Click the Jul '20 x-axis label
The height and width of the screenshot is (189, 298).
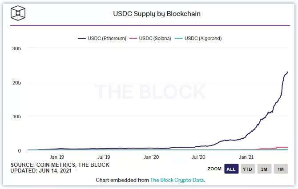(x=198, y=157)
